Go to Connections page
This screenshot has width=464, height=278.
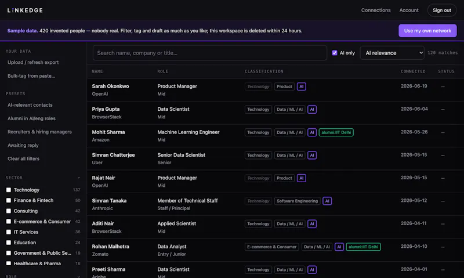point(375,10)
